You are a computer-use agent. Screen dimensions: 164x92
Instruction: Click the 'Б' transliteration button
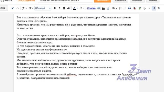pos(145,8)
